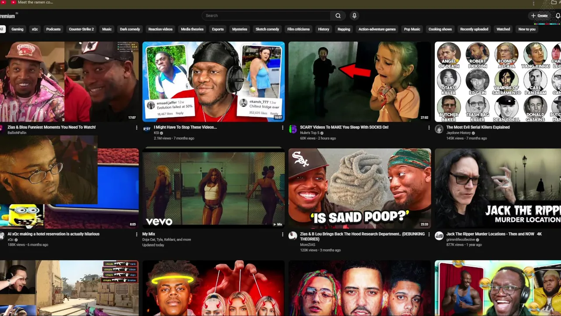This screenshot has width=561, height=316.
Task: Open three-dot menu for Hood Research Department video
Action: coord(429,234)
